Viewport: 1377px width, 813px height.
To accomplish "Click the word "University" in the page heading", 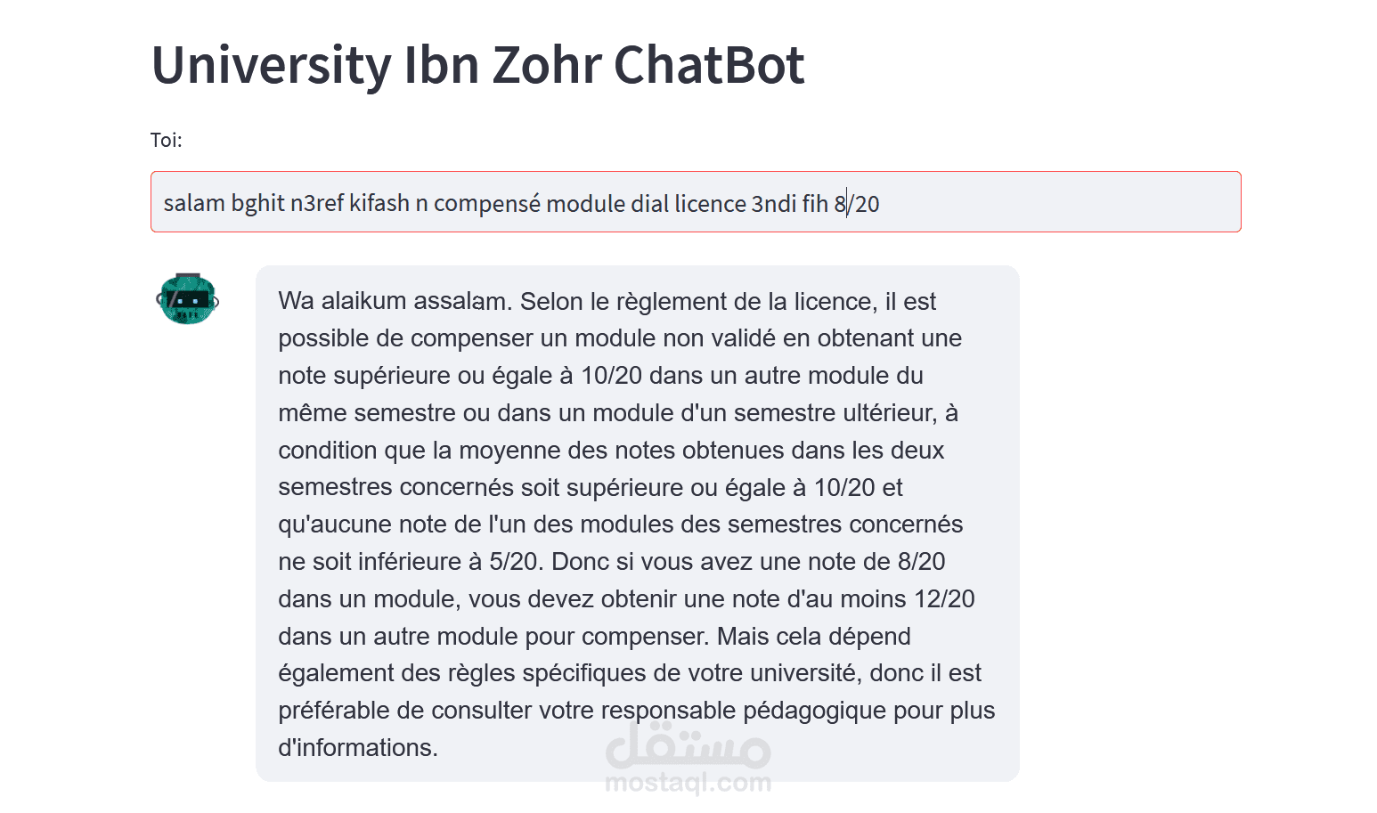I will coord(271,65).
